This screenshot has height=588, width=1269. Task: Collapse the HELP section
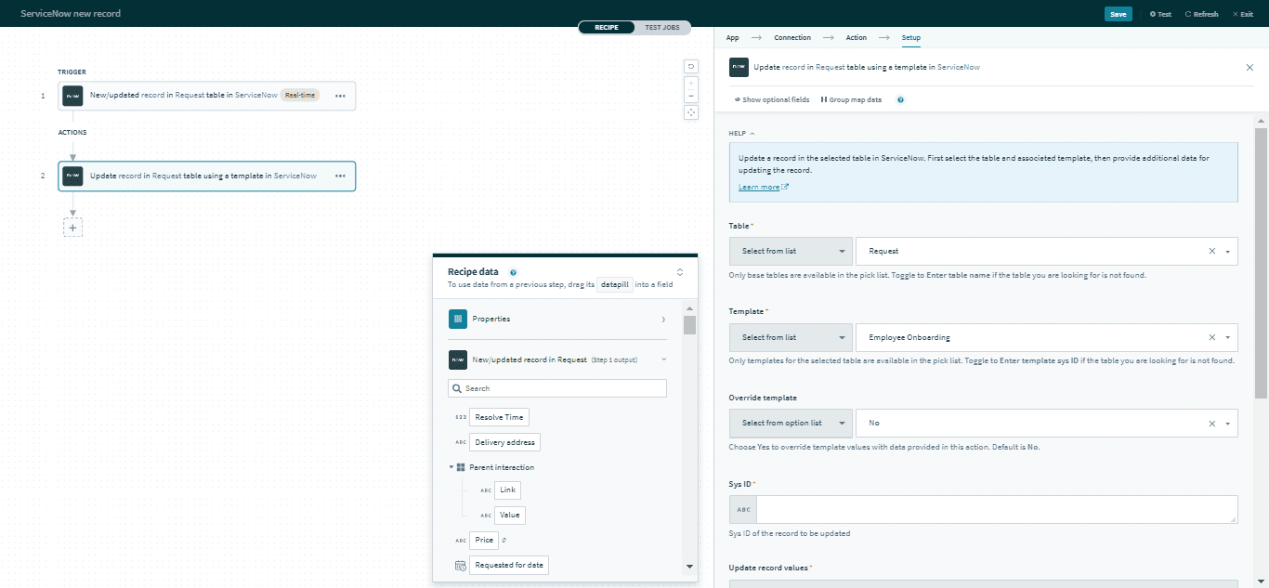(x=741, y=134)
